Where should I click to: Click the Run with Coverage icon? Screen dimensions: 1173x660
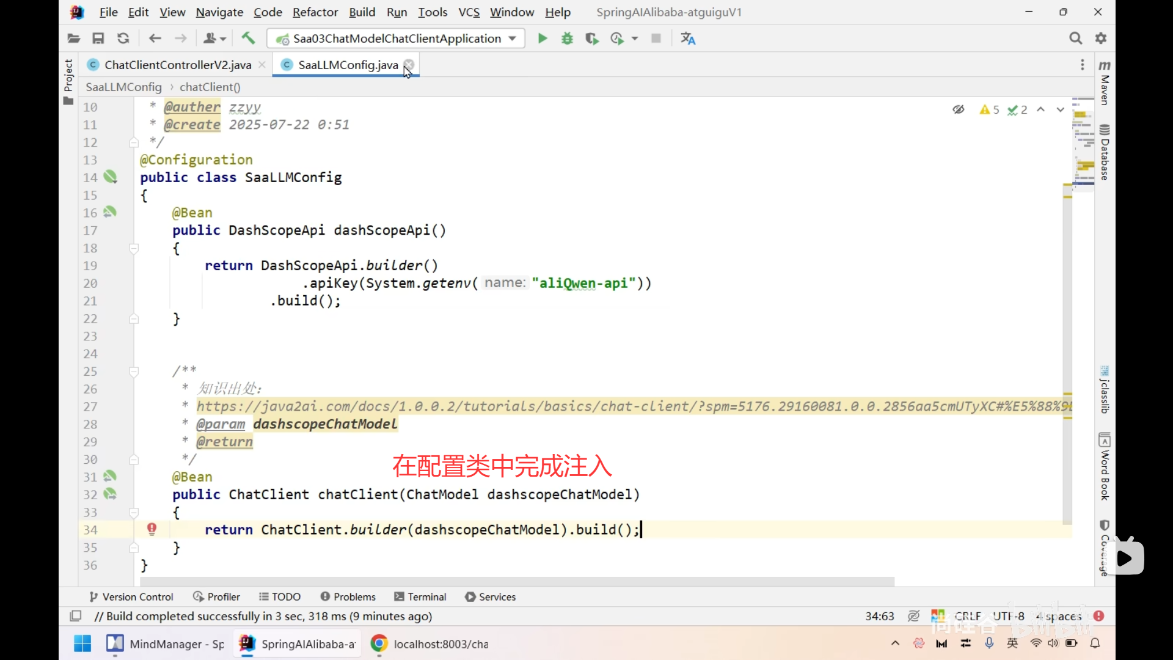point(591,38)
